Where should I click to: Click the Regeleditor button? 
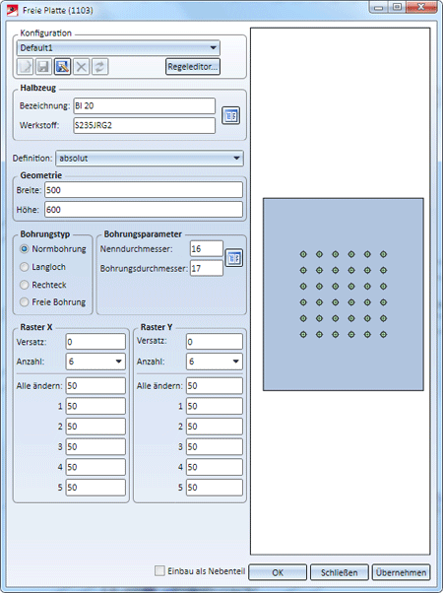(x=193, y=67)
